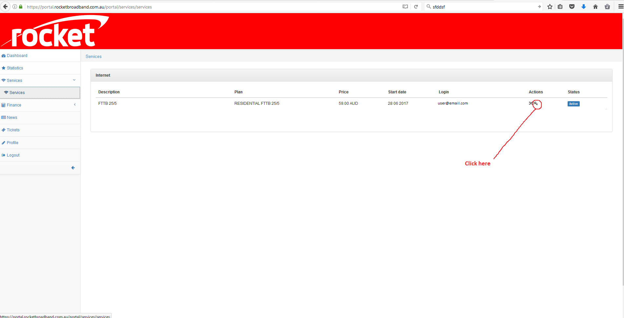Image resolution: width=624 pixels, height=318 pixels.
Task: Click into the browser search field
Action: [482, 7]
